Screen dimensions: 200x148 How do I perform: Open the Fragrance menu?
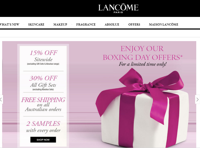[x=86, y=24]
